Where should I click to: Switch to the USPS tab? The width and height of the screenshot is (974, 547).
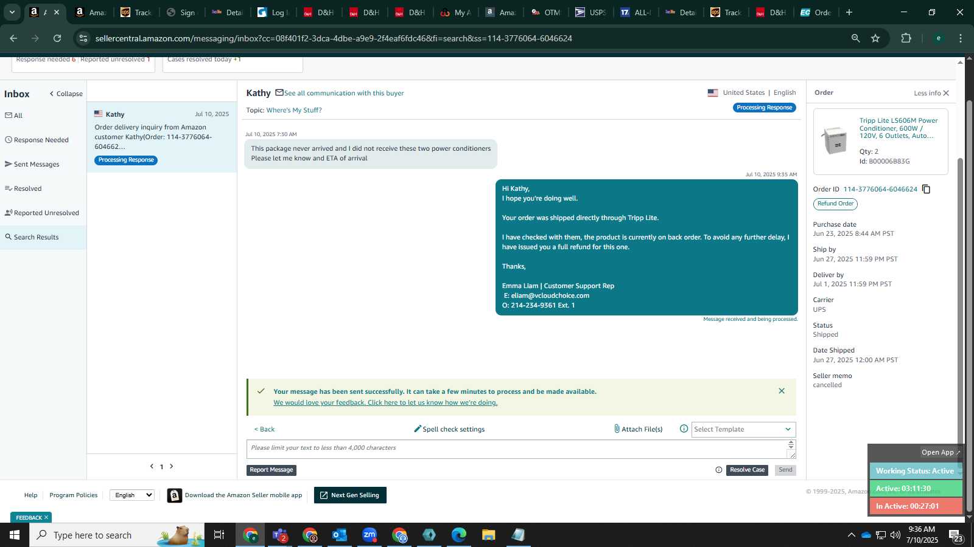(x=590, y=12)
